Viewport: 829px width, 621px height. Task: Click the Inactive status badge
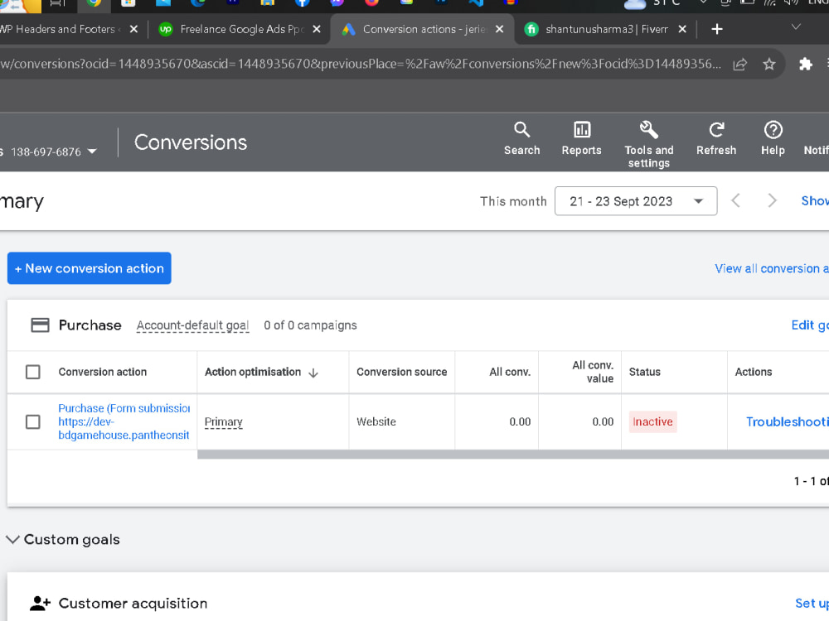(653, 421)
